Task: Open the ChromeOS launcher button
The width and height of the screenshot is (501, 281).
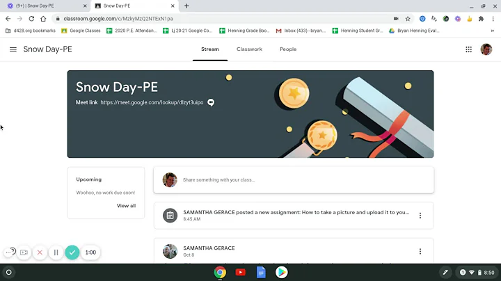Action: pos(9,273)
